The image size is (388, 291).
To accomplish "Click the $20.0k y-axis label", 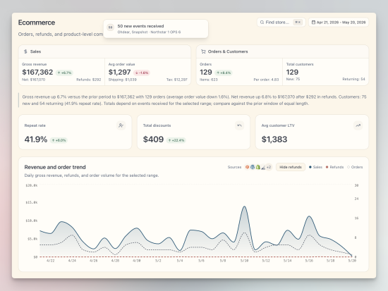I will (x=32, y=185).
